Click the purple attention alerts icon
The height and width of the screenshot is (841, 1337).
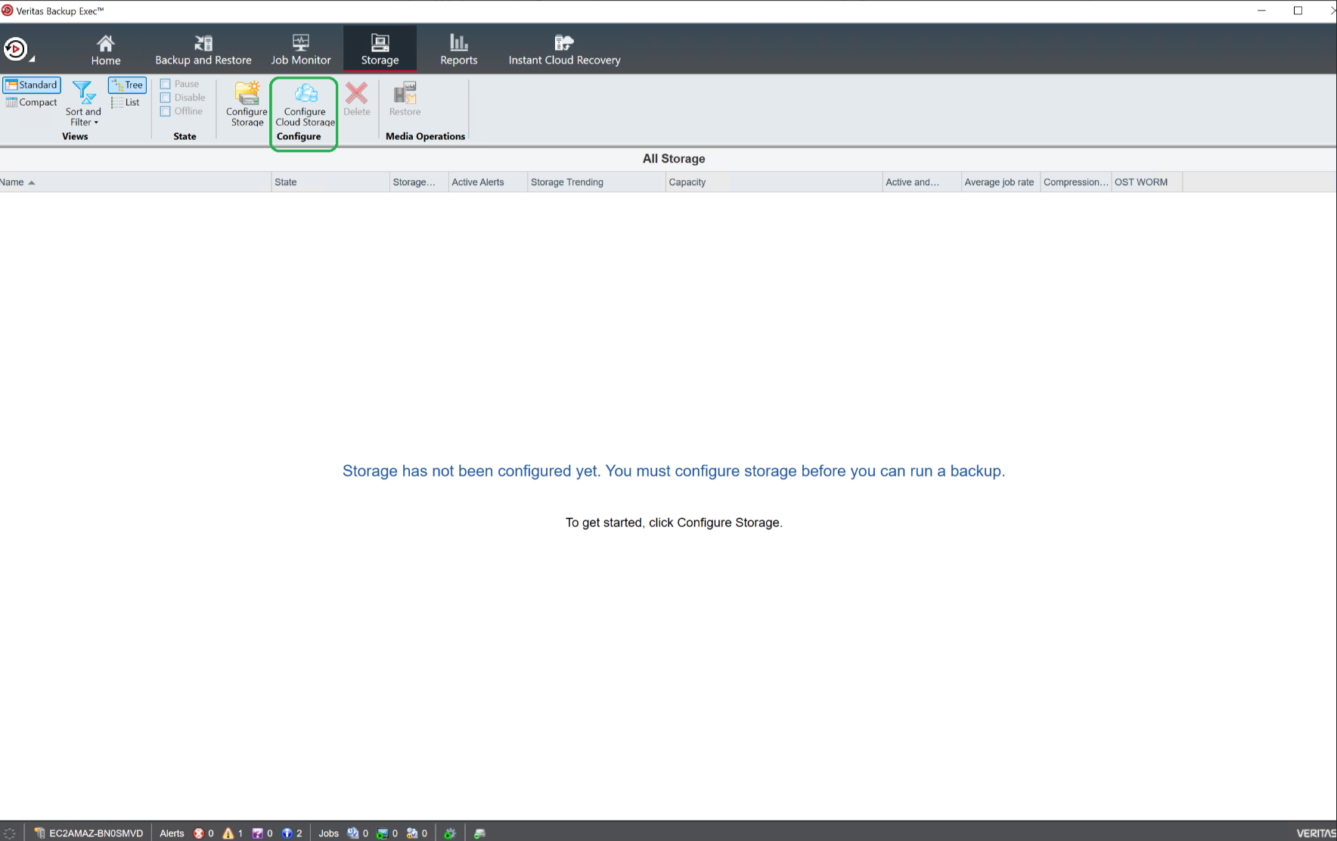click(x=257, y=833)
